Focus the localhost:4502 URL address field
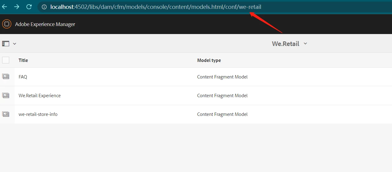Viewport: 392px width, 172px height. pyautogui.click(x=214, y=7)
